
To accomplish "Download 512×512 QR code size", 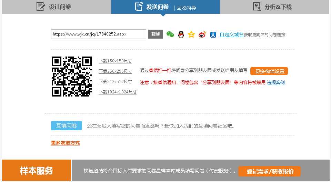I will tap(116, 82).
